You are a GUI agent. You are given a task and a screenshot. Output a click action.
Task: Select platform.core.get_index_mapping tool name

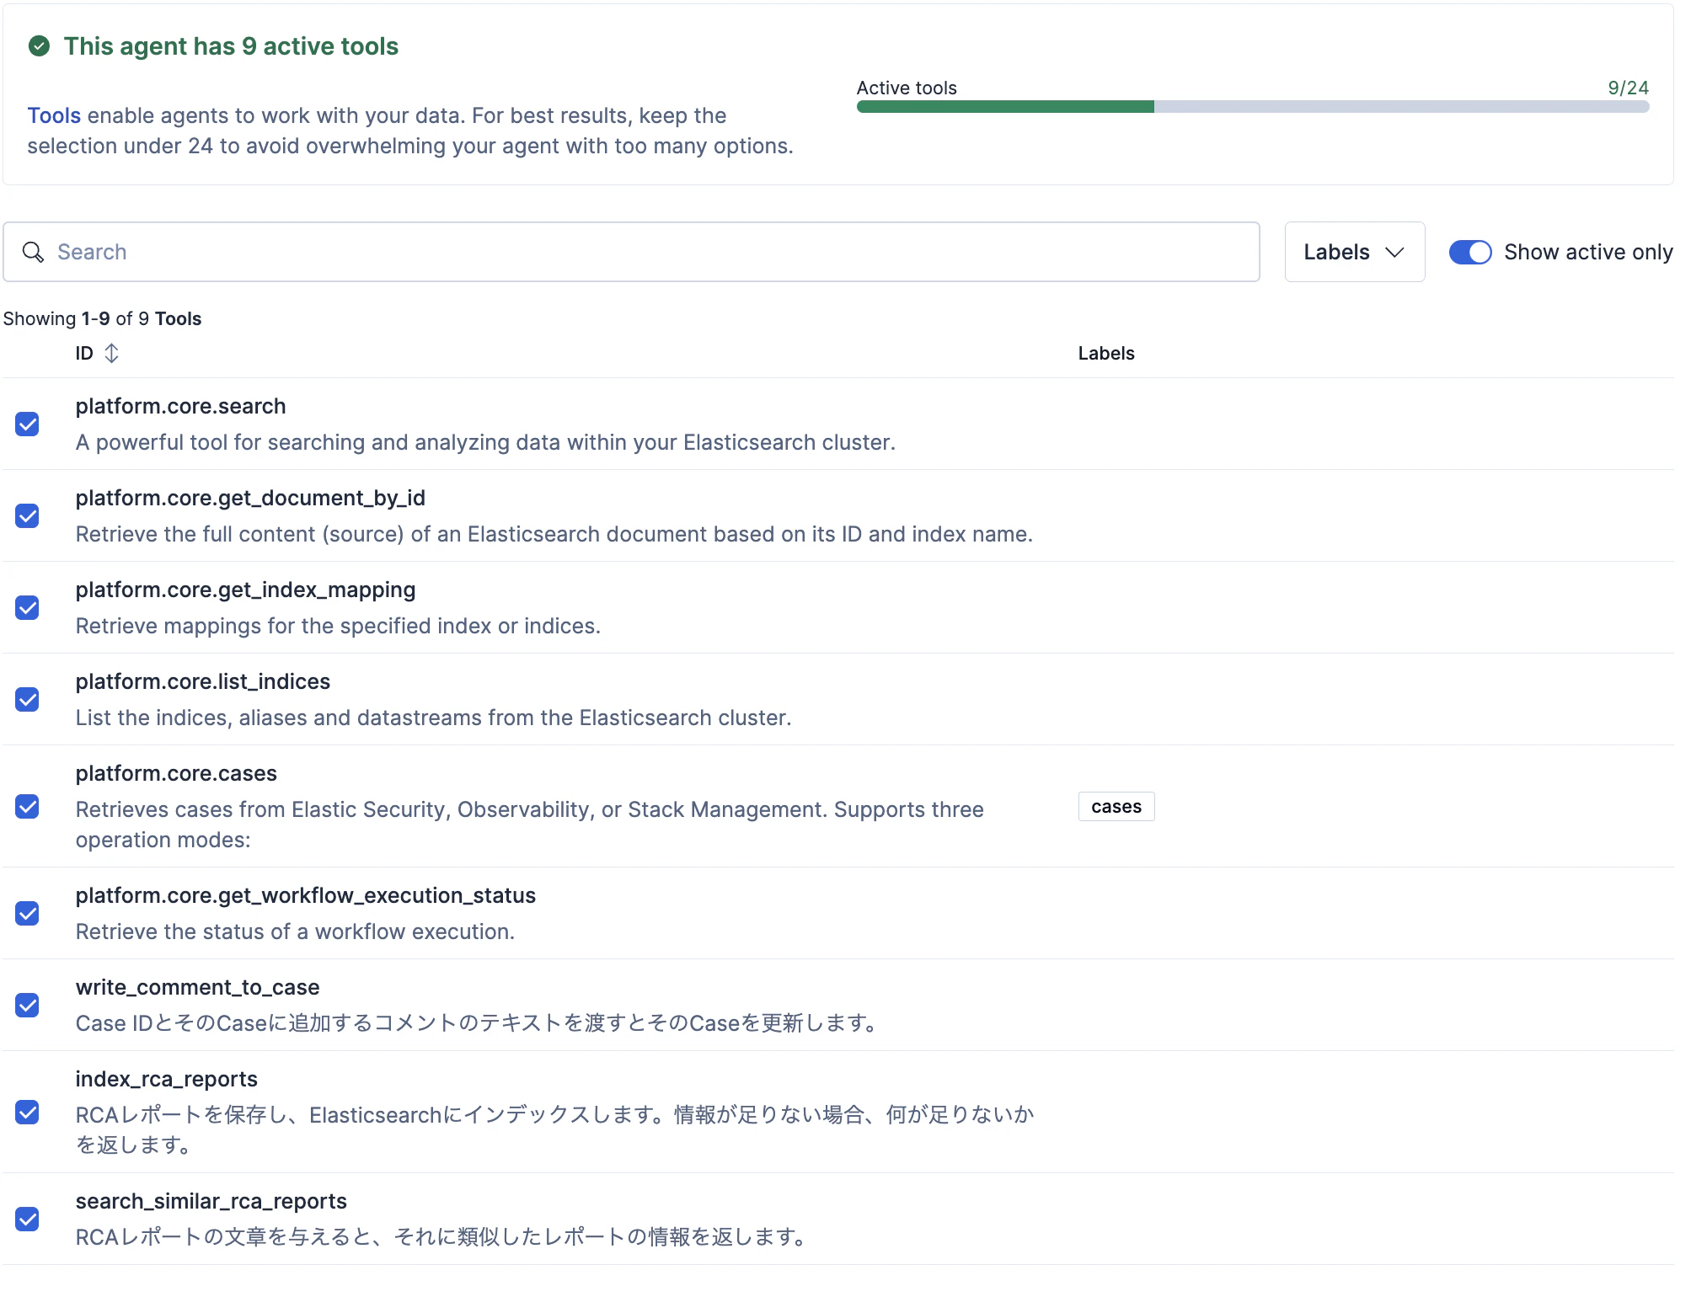[245, 590]
